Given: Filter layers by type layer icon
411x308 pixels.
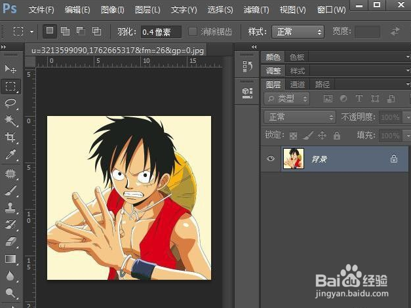Looking at the screenshot, I should click(x=359, y=99).
